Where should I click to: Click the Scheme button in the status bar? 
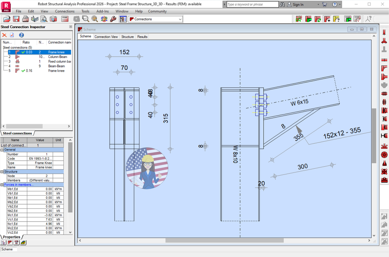(x=8, y=249)
